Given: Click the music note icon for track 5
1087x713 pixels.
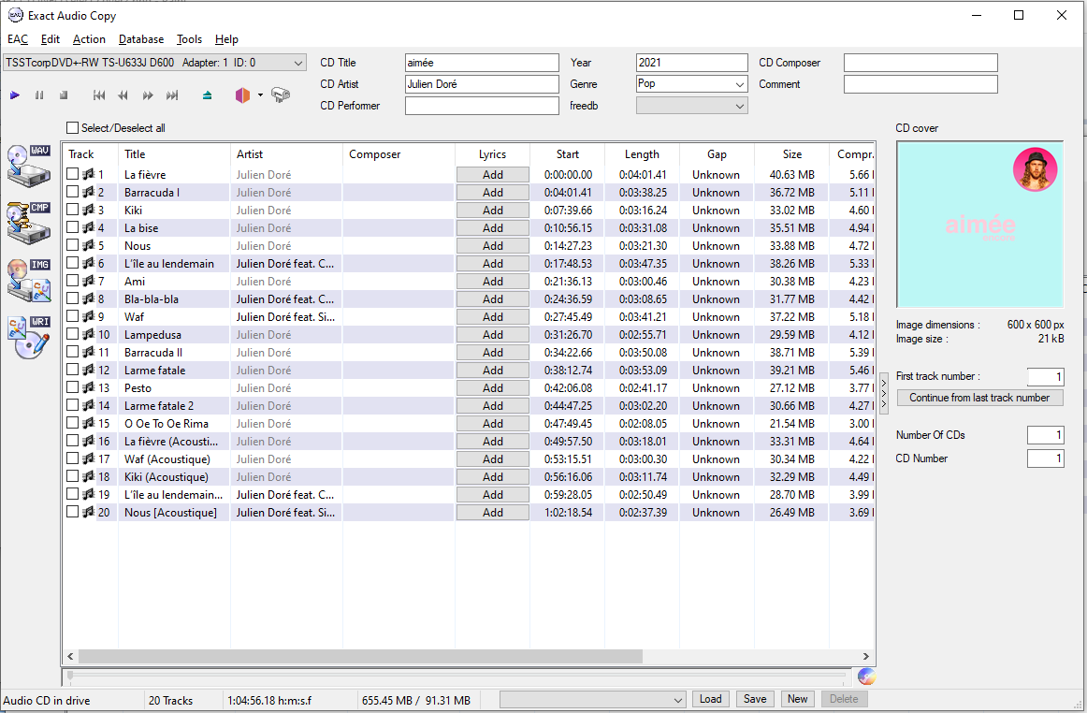Looking at the screenshot, I should click(89, 245).
